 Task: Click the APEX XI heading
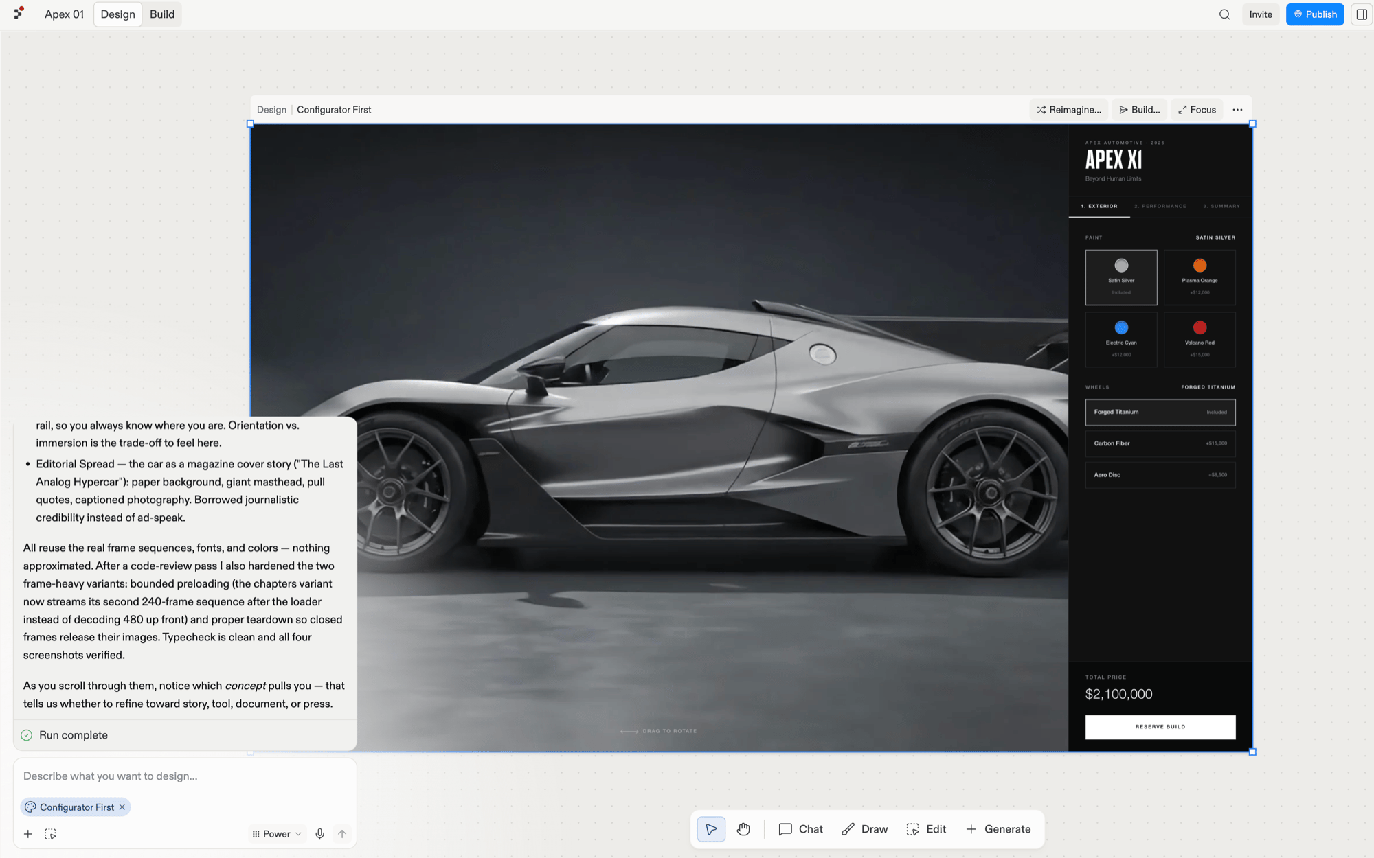click(x=1114, y=160)
